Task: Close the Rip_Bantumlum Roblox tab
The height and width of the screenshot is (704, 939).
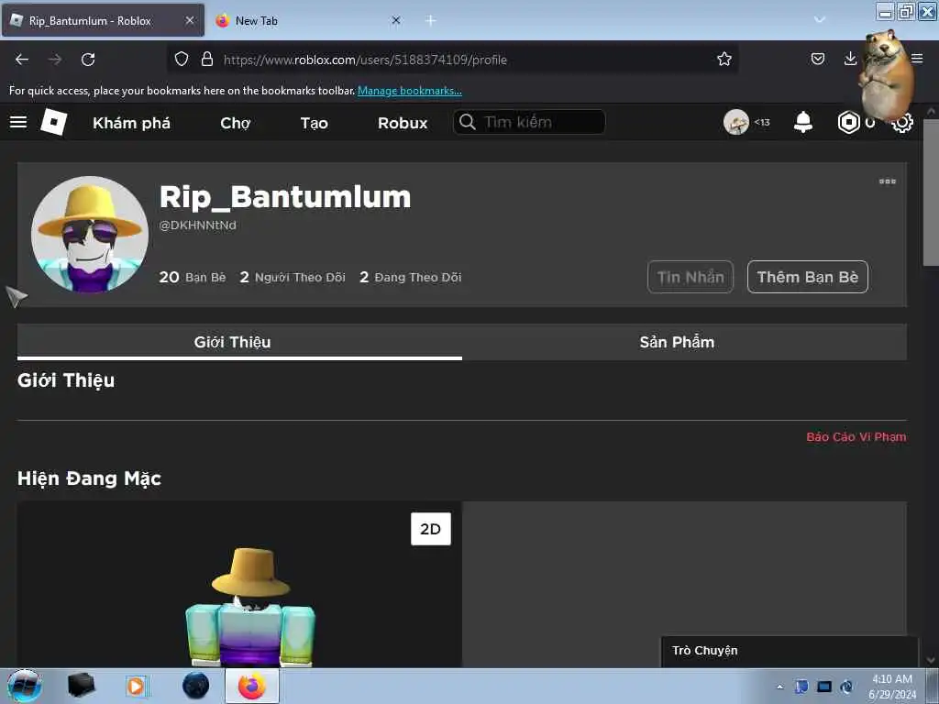Action: point(189,20)
